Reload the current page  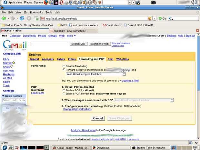point(22,18)
